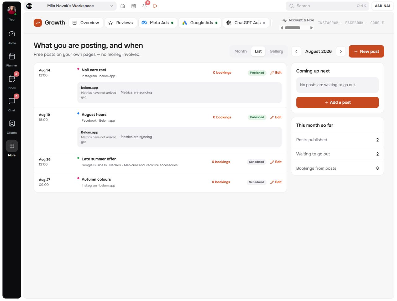Open the Google Ads tab
397x301 pixels.
coord(200,23)
